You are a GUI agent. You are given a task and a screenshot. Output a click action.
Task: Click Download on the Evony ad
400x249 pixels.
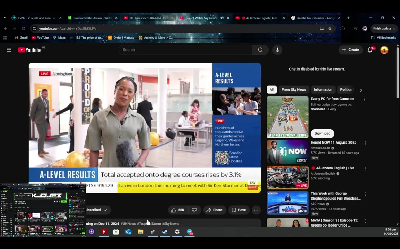[322, 134]
